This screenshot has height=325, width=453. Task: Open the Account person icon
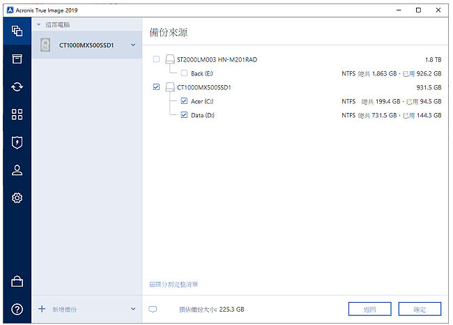point(17,170)
